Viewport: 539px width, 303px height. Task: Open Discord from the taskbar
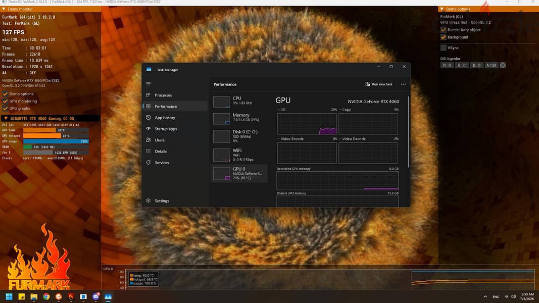click(96, 296)
